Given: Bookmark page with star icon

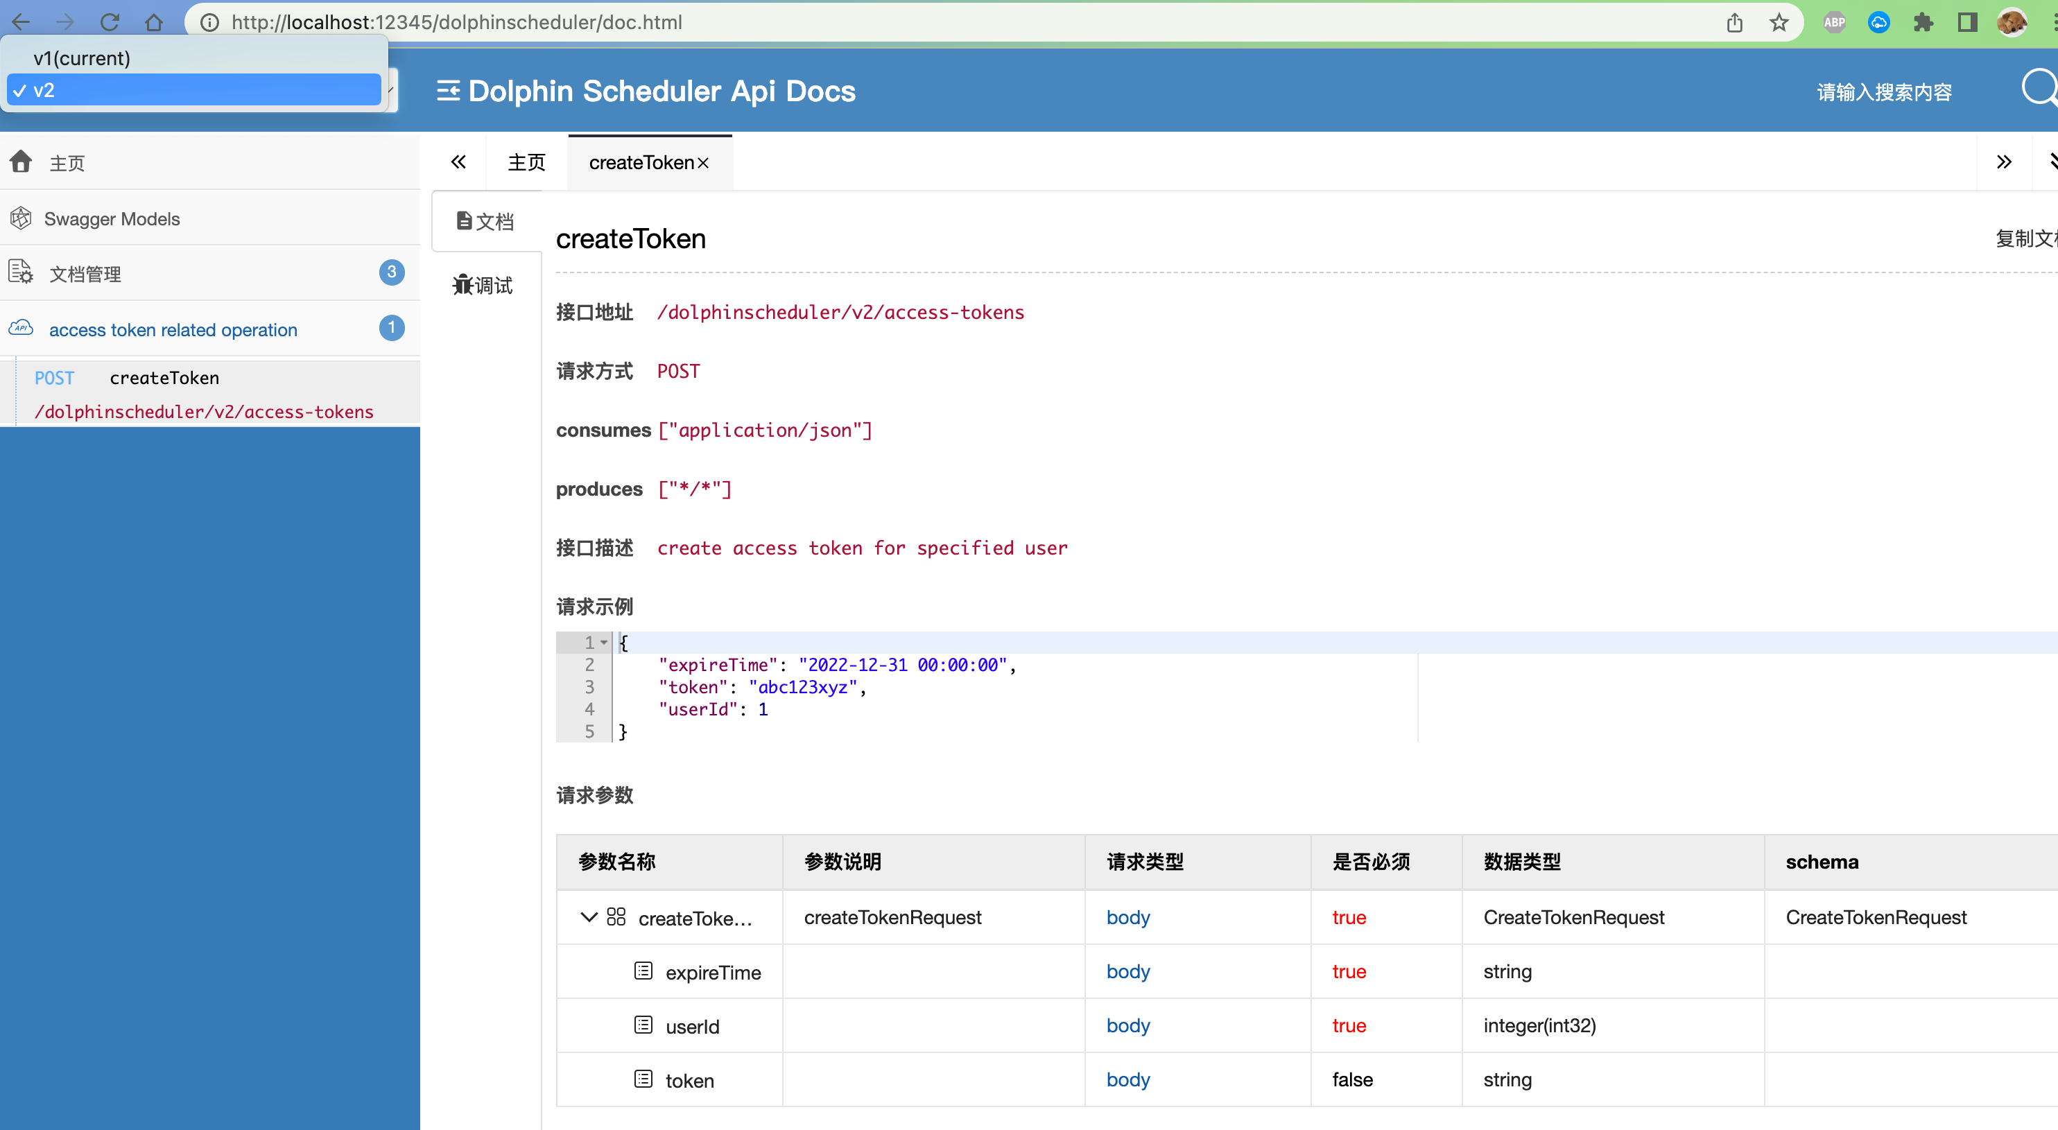Looking at the screenshot, I should pyautogui.click(x=1779, y=22).
